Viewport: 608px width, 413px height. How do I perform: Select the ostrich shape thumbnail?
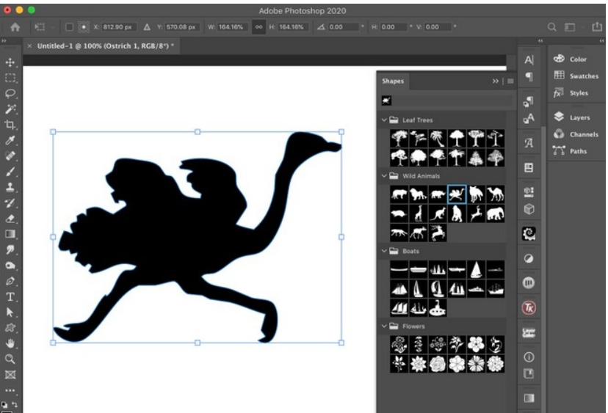point(457,194)
